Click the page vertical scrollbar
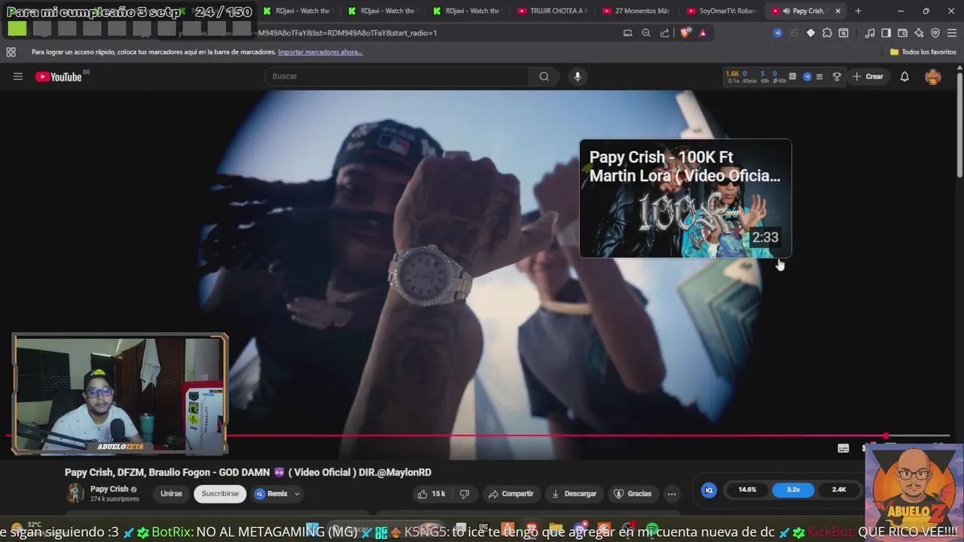The height and width of the screenshot is (542, 964). [959, 124]
